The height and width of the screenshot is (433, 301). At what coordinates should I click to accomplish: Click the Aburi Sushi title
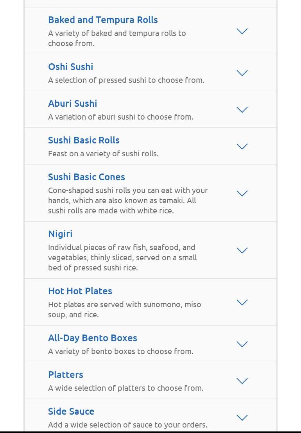coord(72,103)
